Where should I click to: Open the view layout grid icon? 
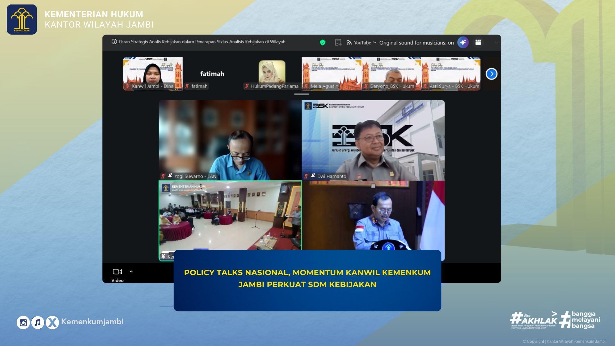coord(478,42)
